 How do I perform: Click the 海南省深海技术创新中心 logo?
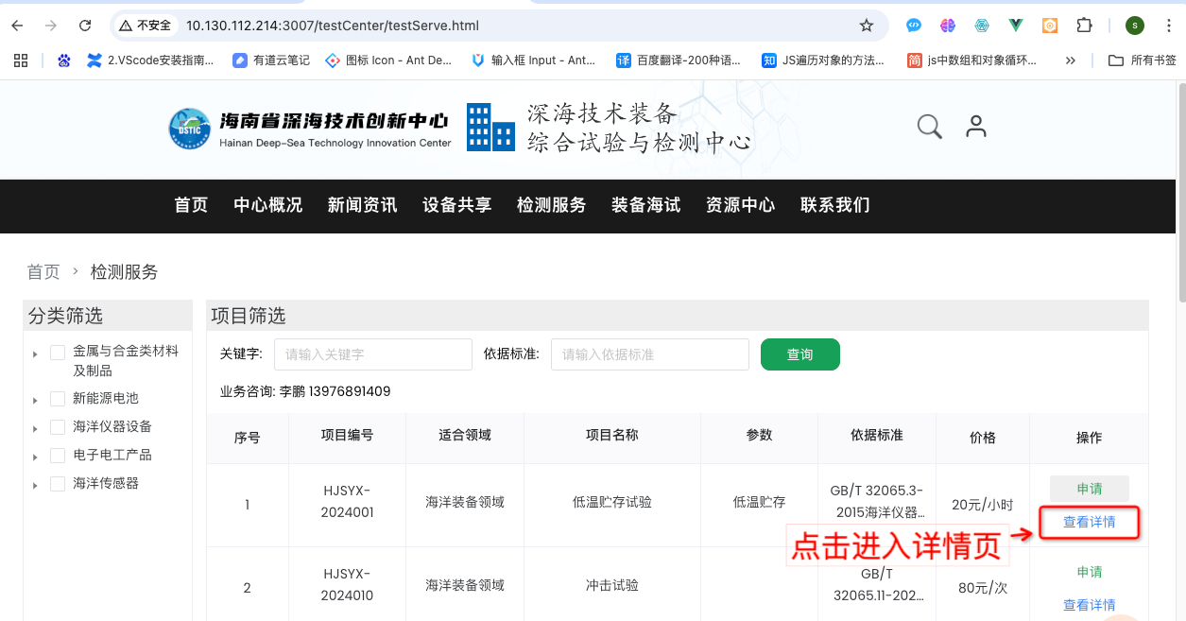coord(309,129)
